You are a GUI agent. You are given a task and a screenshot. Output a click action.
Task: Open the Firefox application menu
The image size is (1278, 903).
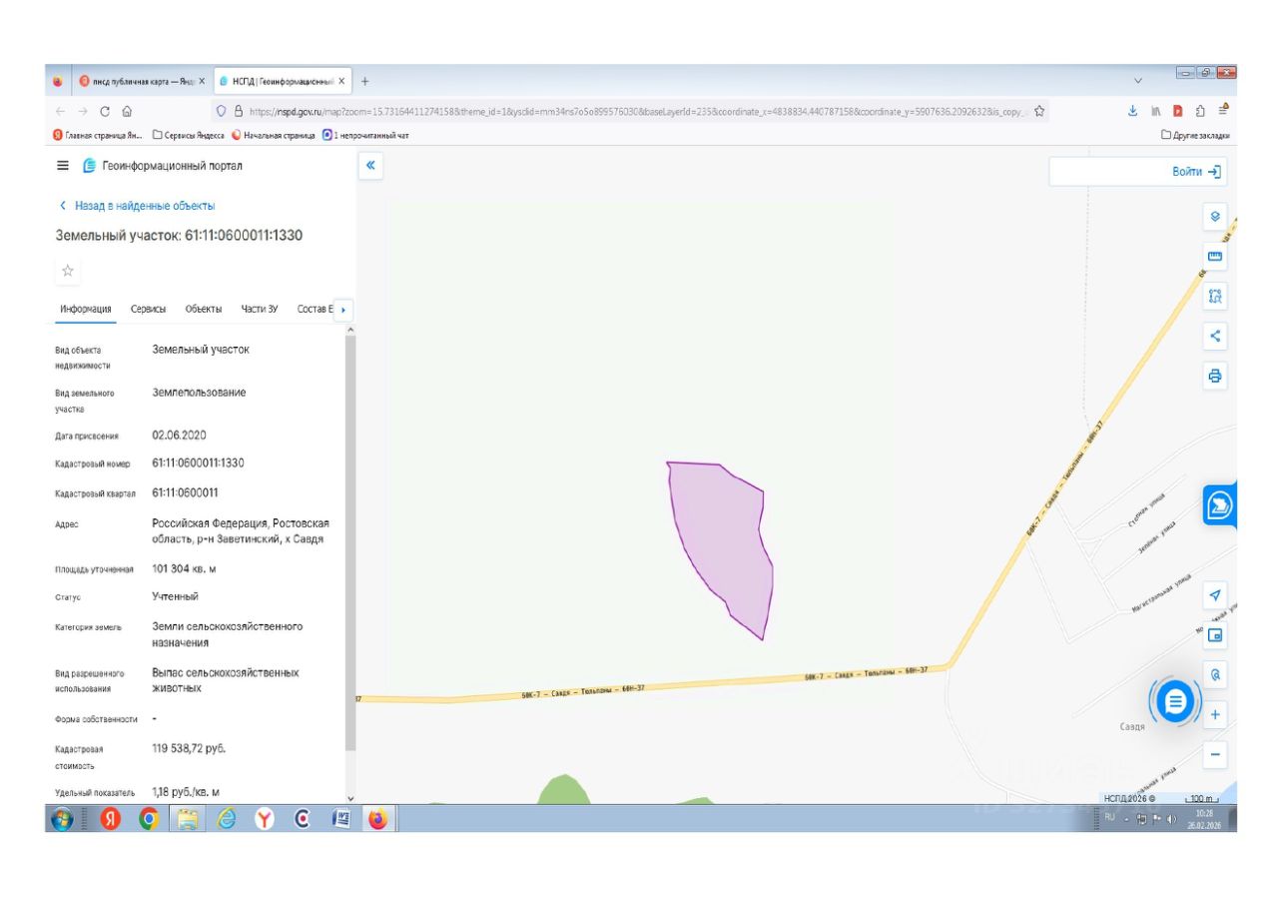[x=1223, y=111]
